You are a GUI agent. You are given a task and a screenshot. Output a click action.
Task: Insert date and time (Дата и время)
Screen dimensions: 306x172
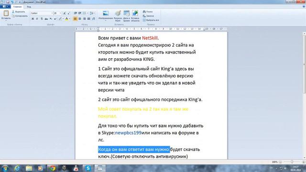coord(126,16)
